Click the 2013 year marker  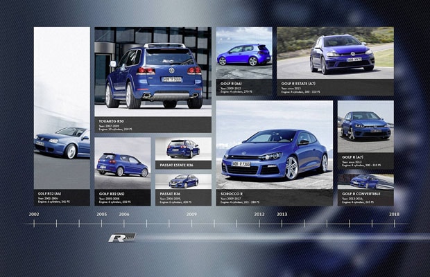click(x=282, y=215)
